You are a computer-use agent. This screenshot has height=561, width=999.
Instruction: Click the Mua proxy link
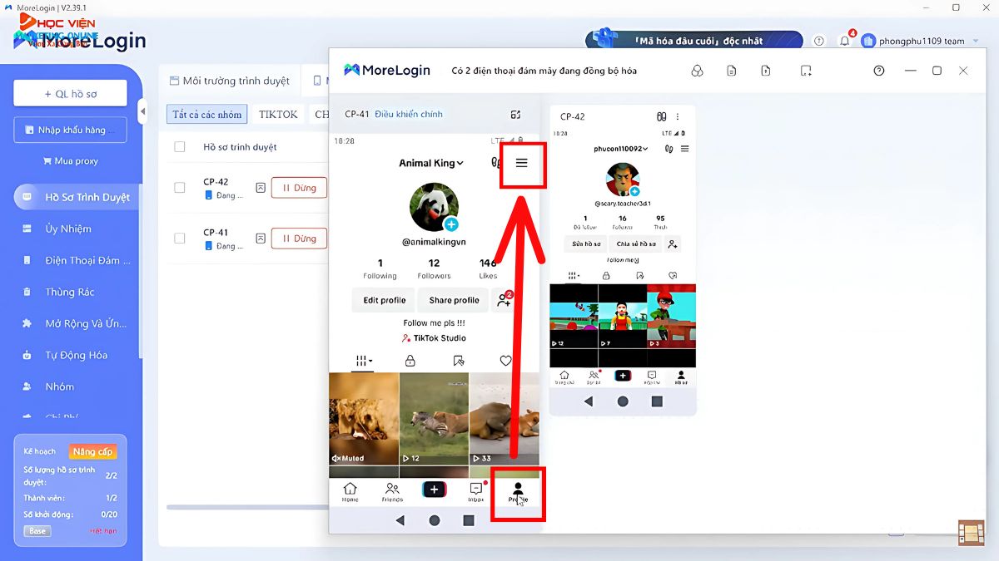pyautogui.click(x=71, y=160)
